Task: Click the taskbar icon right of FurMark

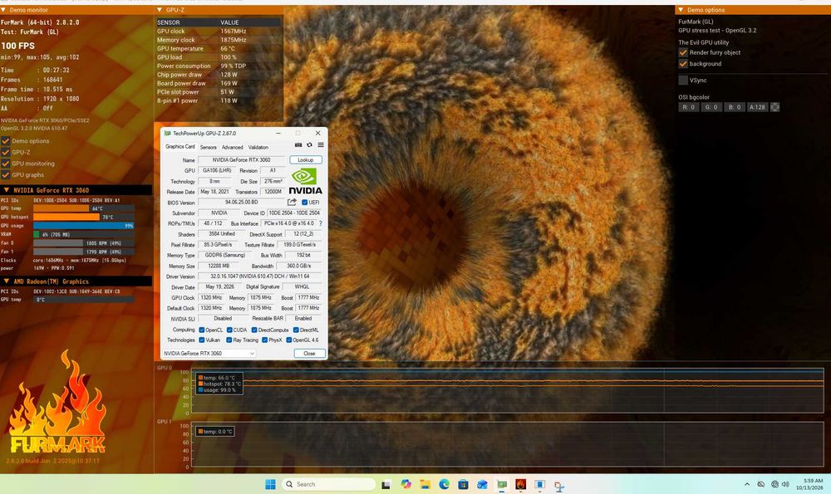Action: tap(539, 484)
